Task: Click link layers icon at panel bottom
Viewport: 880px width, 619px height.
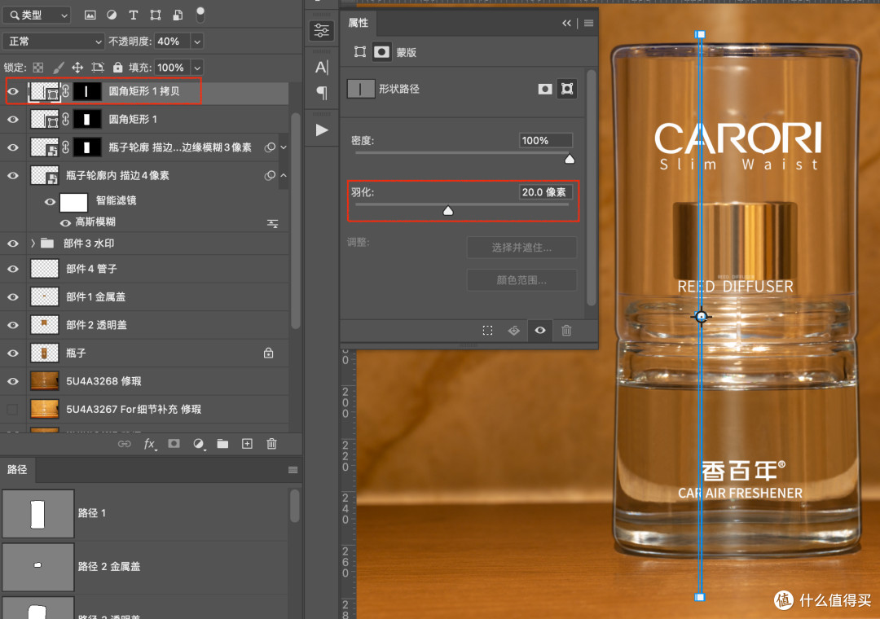Action: tap(124, 444)
